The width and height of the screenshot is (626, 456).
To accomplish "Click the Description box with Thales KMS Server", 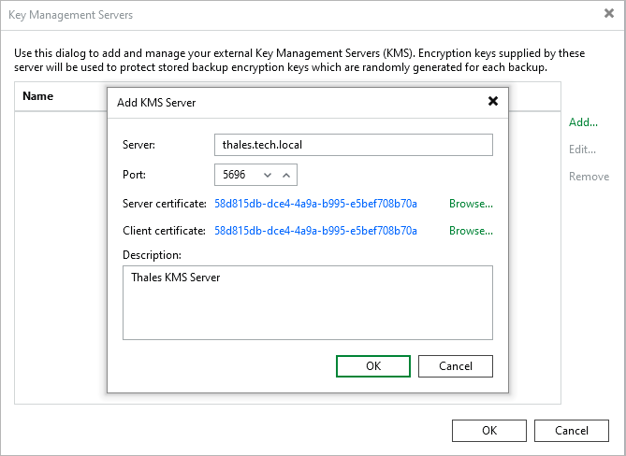I will click(308, 303).
